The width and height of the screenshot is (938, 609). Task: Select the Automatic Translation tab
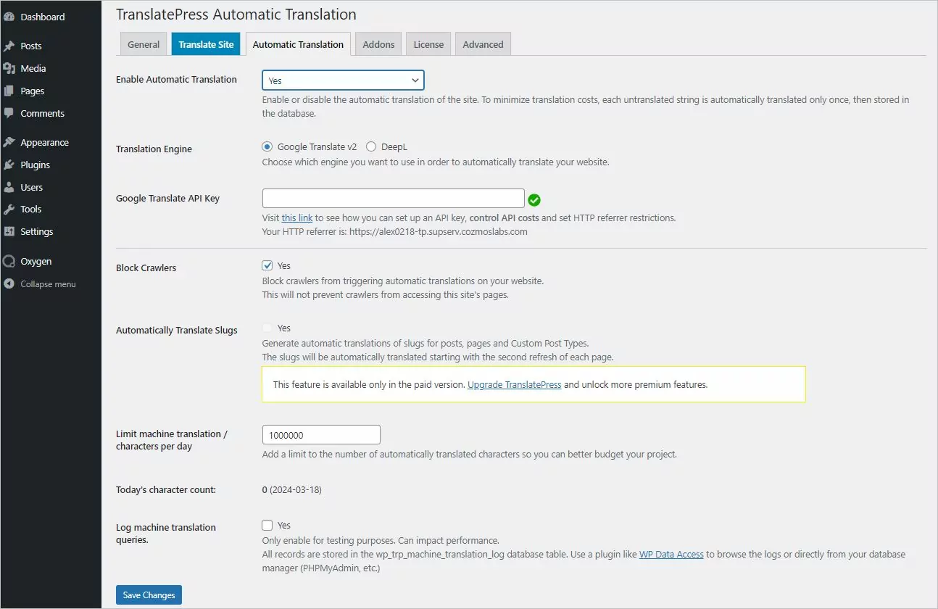(298, 44)
